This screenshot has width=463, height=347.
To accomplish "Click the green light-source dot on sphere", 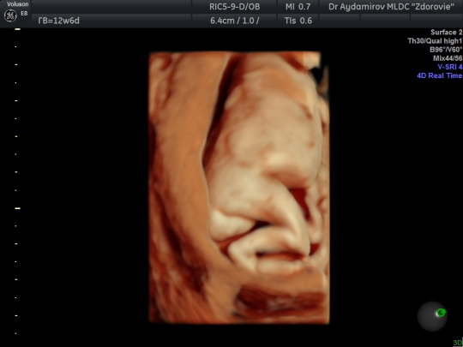I will click(x=441, y=313).
